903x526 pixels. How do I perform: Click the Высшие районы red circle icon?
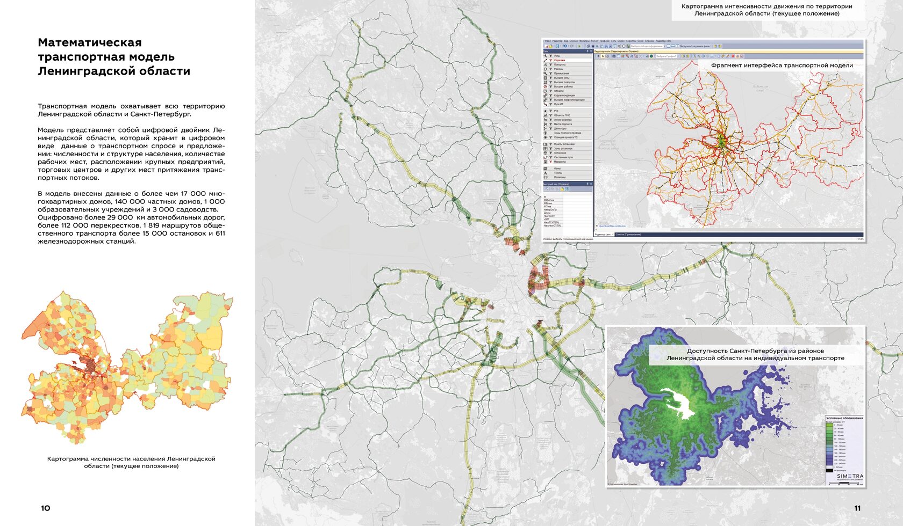tap(545, 86)
